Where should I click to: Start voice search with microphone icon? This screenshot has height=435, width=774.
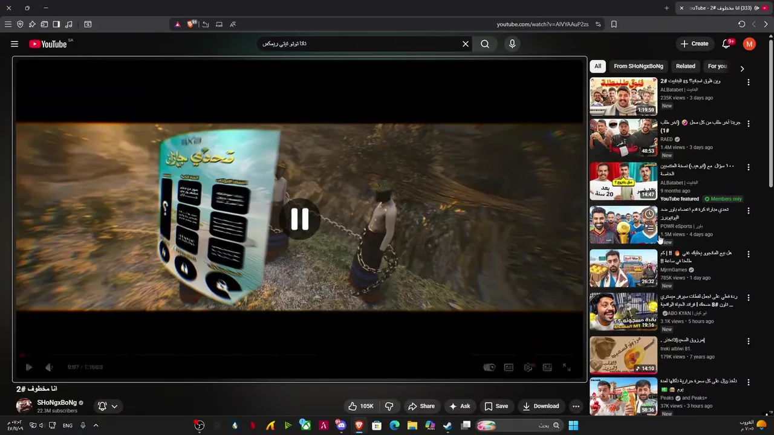pos(512,43)
